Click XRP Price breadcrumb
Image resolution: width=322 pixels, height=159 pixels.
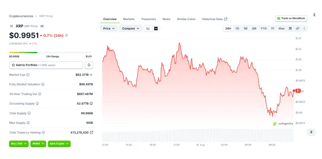coord(46,16)
